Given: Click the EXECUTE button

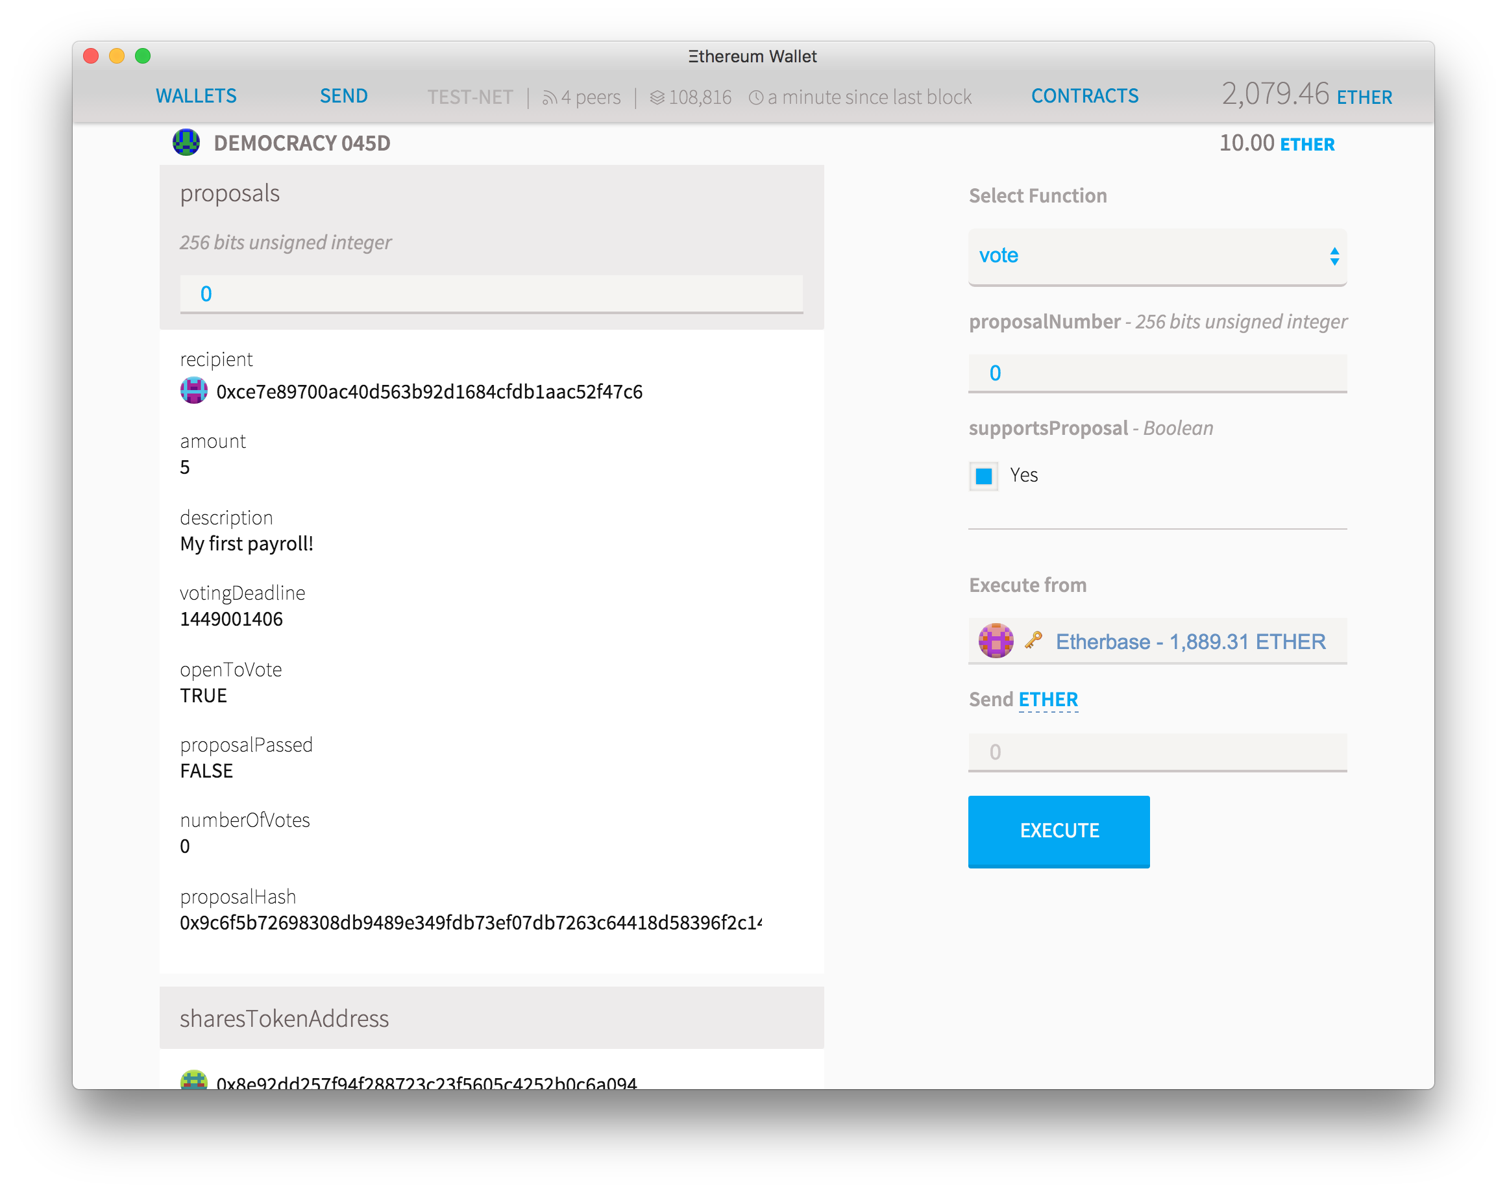Looking at the screenshot, I should click(x=1059, y=831).
